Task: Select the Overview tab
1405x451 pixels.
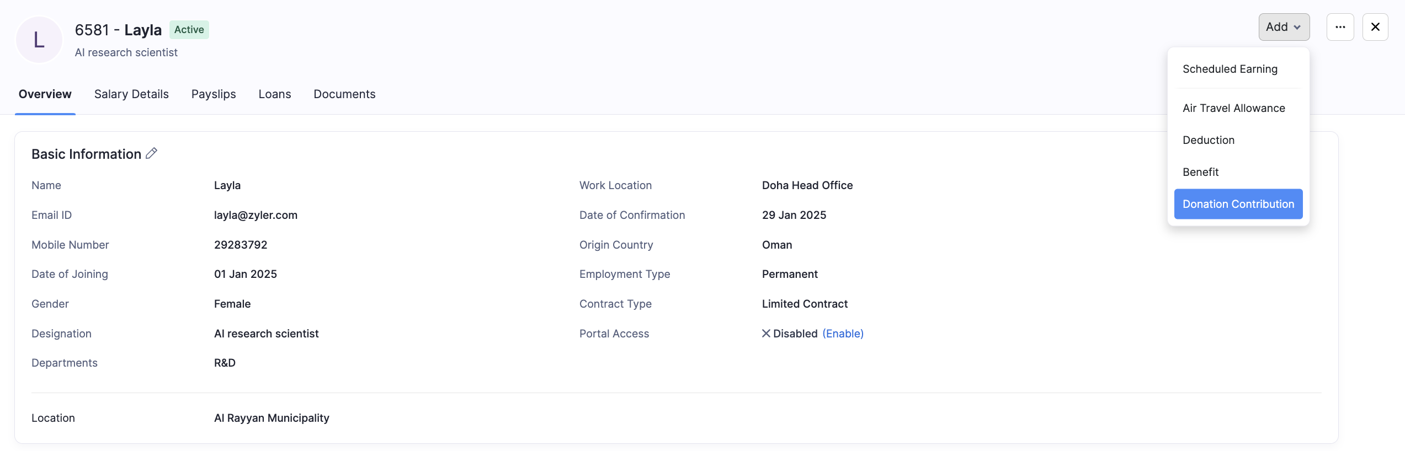Action: pyautogui.click(x=45, y=94)
